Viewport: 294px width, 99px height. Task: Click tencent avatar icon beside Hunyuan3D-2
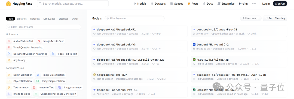194,45
